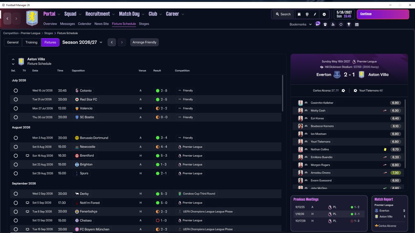Click Caoimhin Kelleher's player portrait
Viewport: 415px width, 233px height.
coord(301,103)
